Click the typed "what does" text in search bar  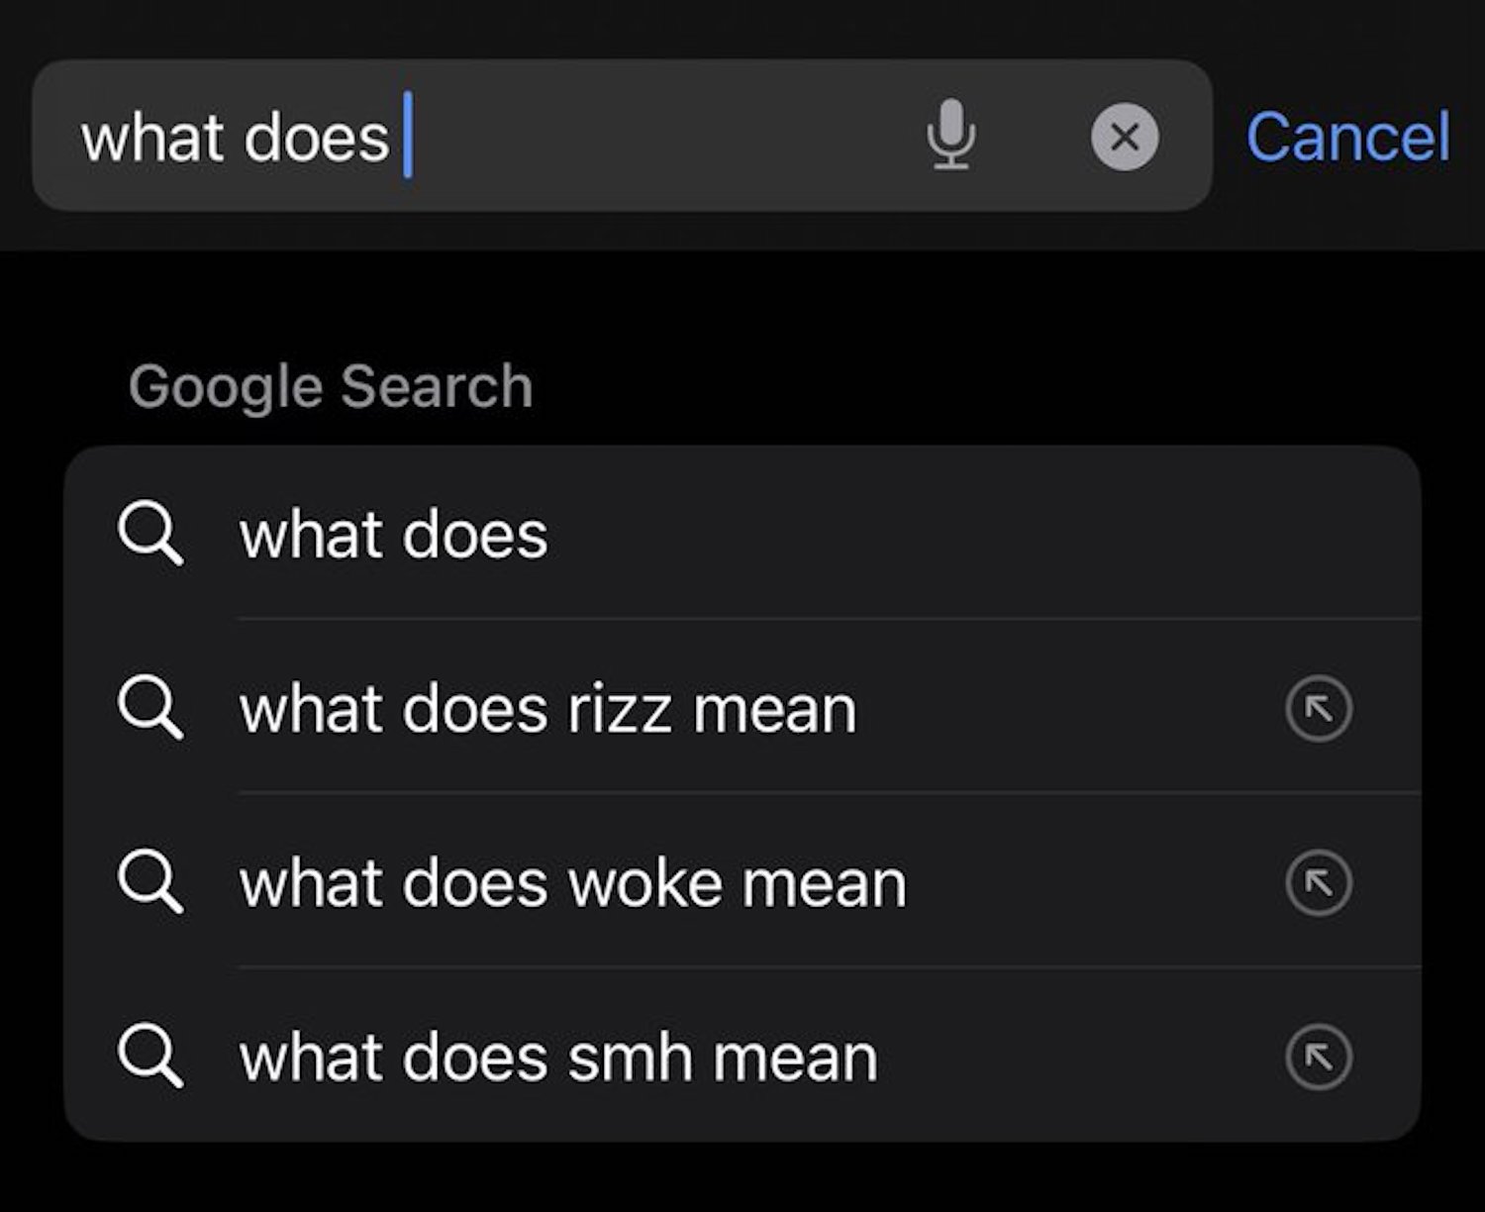point(236,137)
